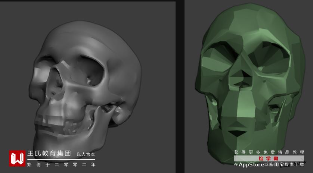The height and width of the screenshot is (173, 313).
Task: Click the text "获得更多免费精品教程"
Action: click(x=269, y=152)
